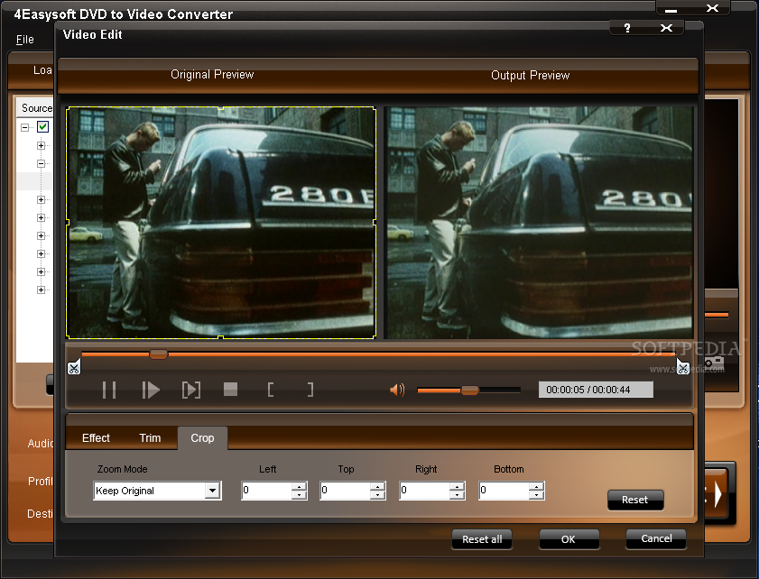Screen dimensions: 759x579
Task: Close the Video Edit dialog
Action: [x=667, y=28]
